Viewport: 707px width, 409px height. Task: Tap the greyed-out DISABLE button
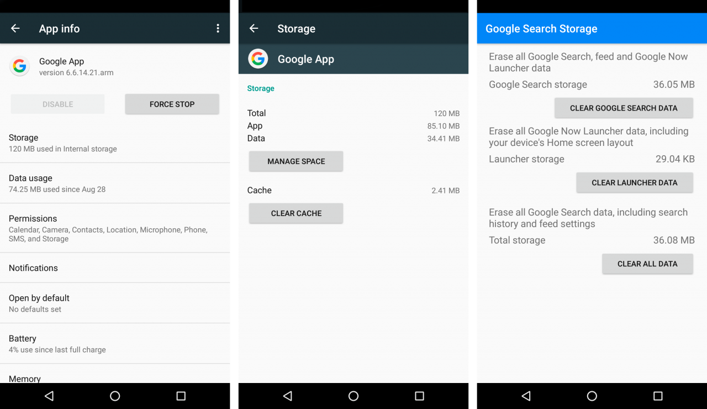tap(58, 104)
